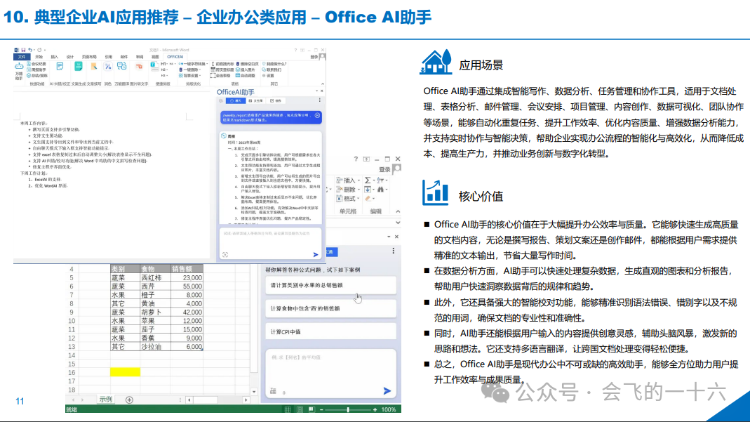
Task: Click suggestion 请计算类别中水果的总销售额
Action: (330, 285)
